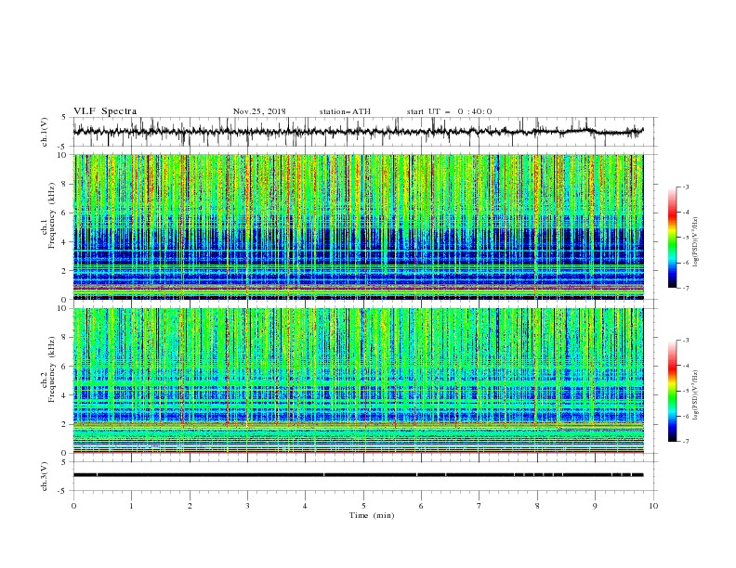Click the ch.2 colorbar "log(PSD)(V²/Hz)" label
This screenshot has width=736, height=568.
[696, 395]
